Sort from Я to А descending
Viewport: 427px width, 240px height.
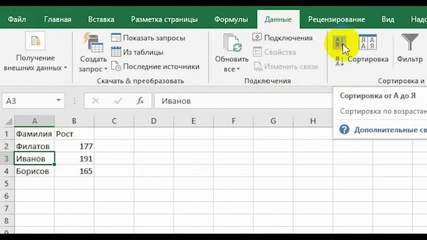pyautogui.click(x=340, y=62)
